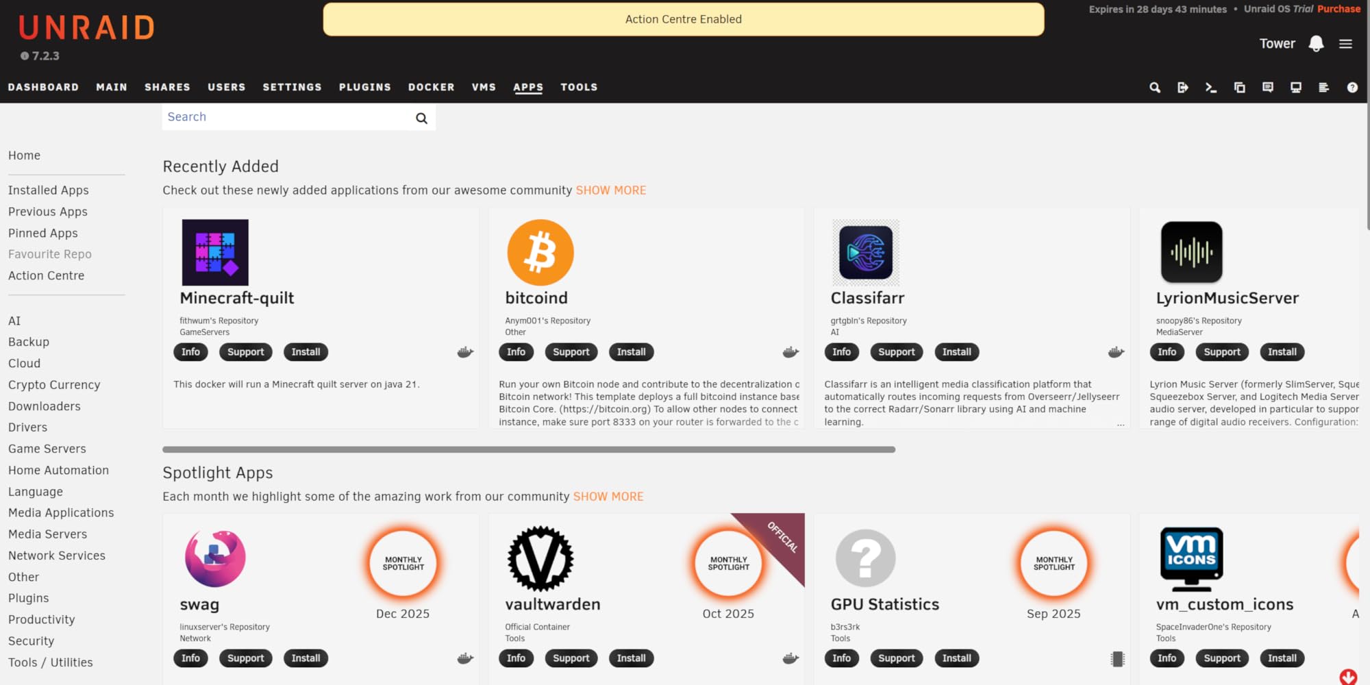Click the search box magnifier button
The height and width of the screenshot is (685, 1370).
click(422, 118)
